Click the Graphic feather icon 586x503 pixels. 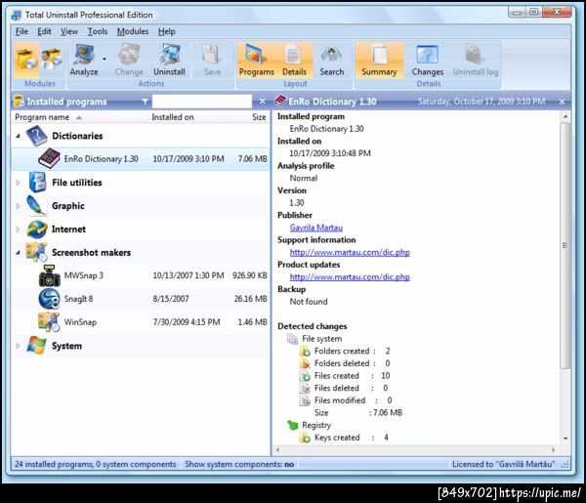coord(37,205)
